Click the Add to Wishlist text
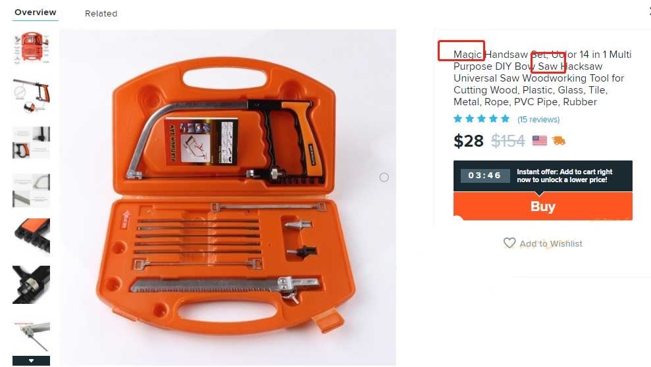Screen dimensions: 651x367 [x=551, y=244]
